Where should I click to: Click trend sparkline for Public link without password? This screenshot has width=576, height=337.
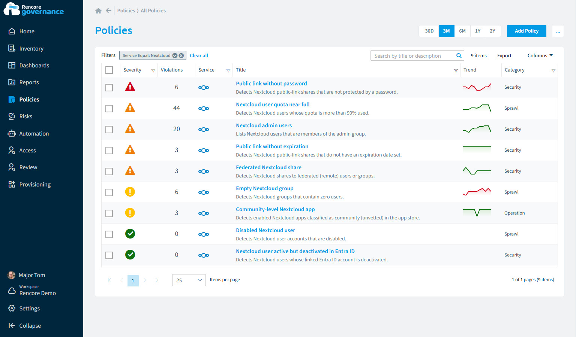[x=477, y=87]
